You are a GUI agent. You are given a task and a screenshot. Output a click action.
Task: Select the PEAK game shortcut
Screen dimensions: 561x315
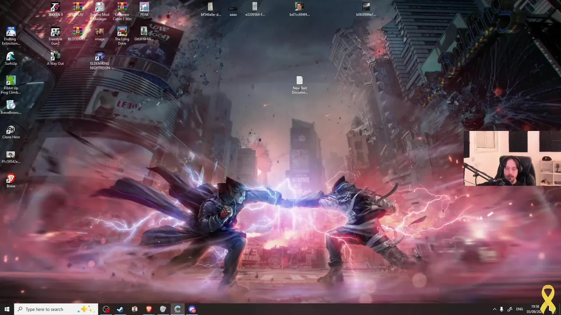coord(144,9)
